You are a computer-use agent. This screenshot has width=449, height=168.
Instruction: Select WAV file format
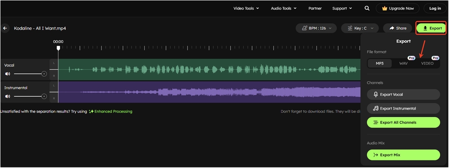404,64
